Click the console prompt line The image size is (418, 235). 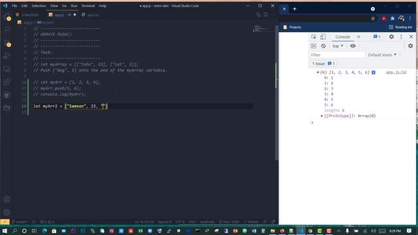(362, 123)
